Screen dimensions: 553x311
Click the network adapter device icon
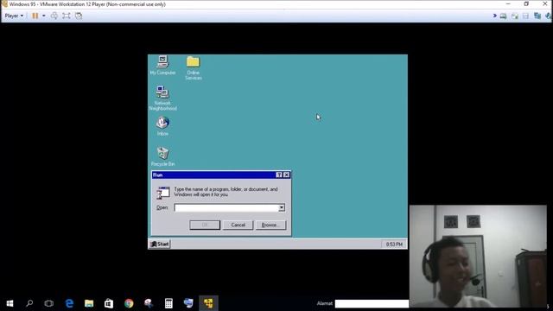(x=537, y=16)
